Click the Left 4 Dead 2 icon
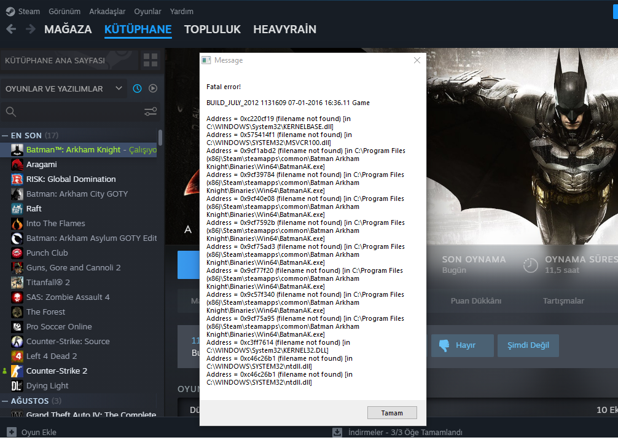This screenshot has width=618, height=440. click(x=17, y=356)
